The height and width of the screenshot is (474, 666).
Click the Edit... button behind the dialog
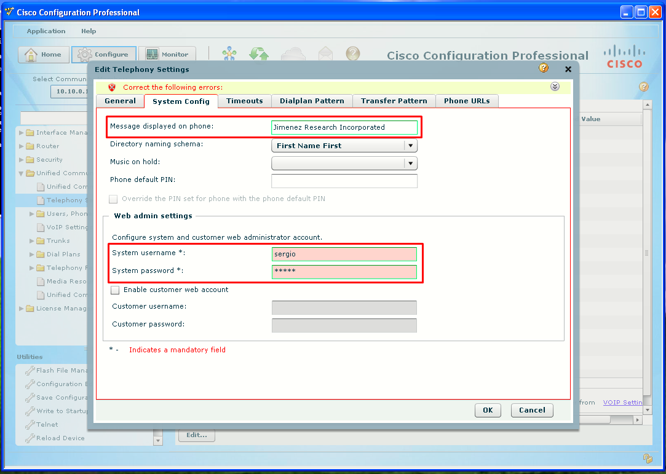click(x=197, y=435)
